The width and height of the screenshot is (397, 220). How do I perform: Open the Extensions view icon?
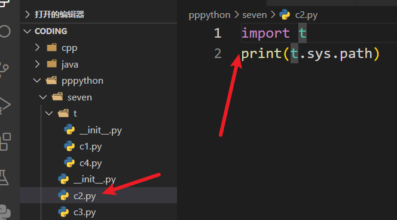pyautogui.click(x=5, y=142)
